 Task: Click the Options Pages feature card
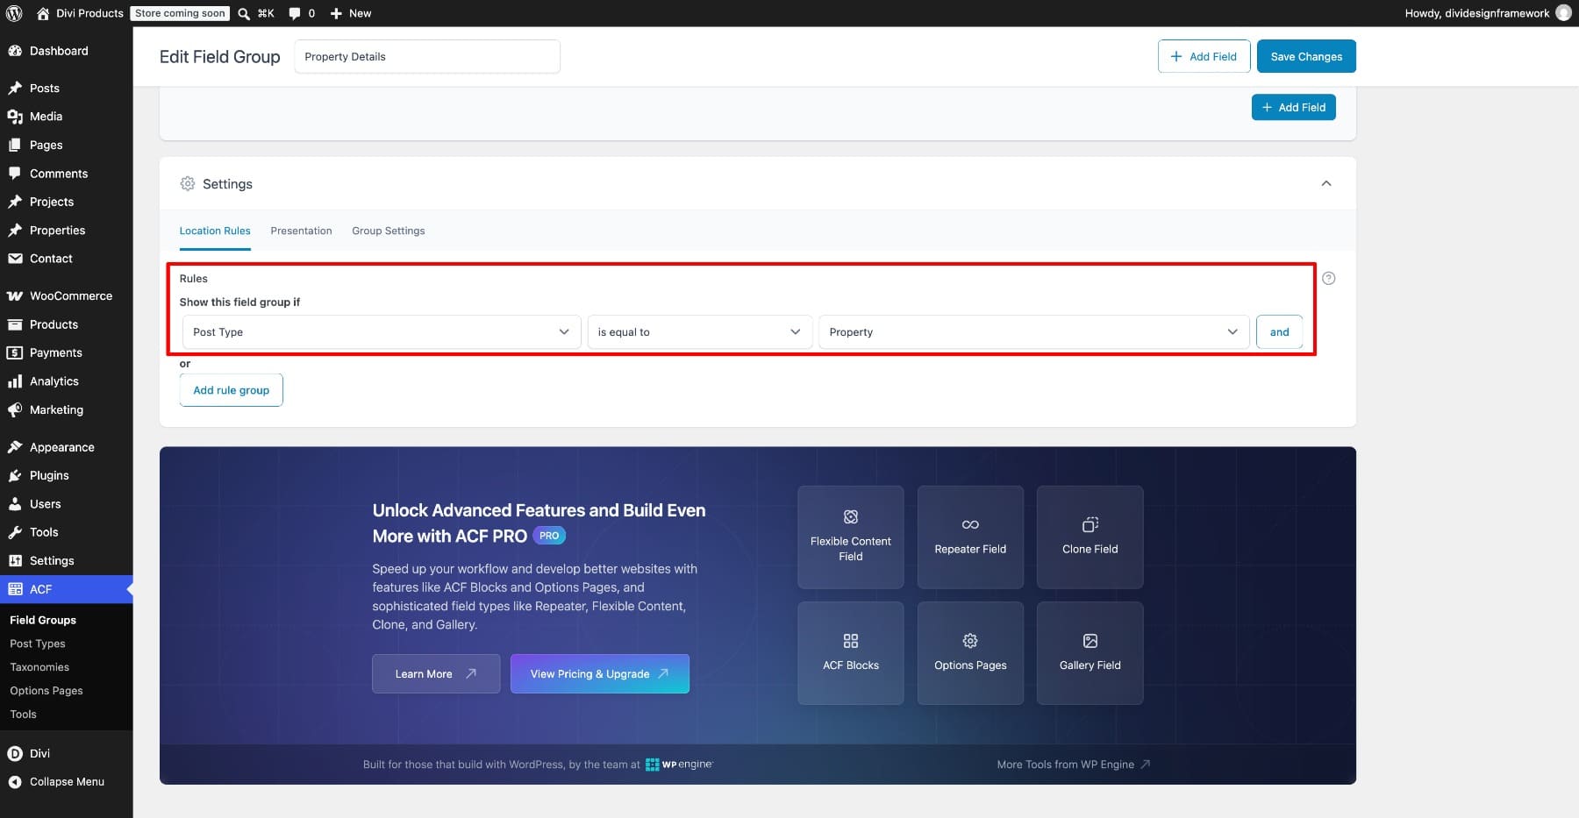(970, 653)
